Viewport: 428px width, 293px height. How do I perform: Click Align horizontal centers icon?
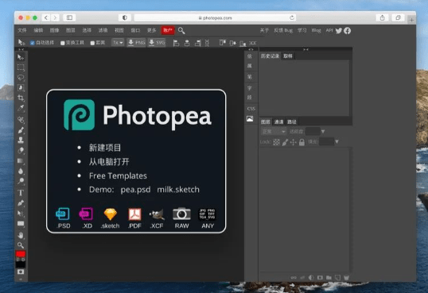click(187, 43)
